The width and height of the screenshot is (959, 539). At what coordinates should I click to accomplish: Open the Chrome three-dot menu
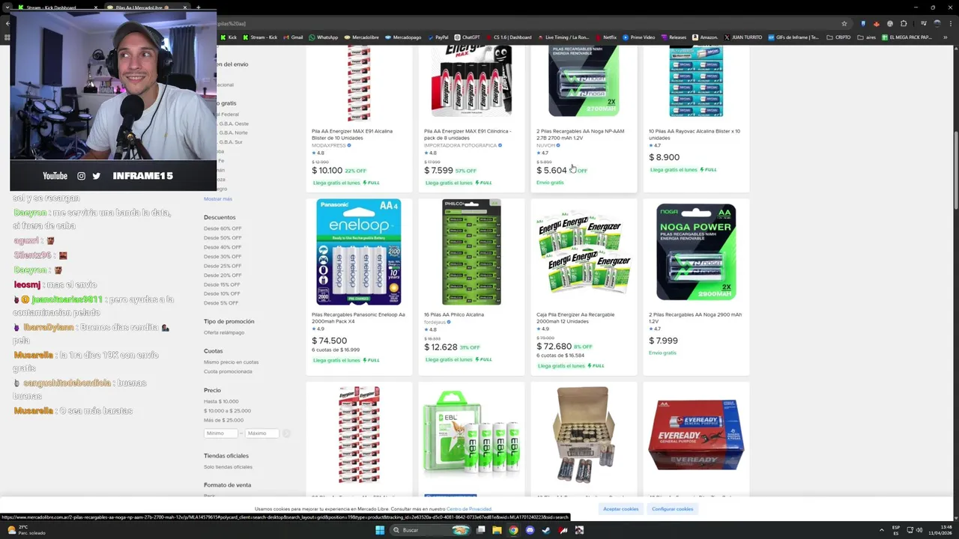pos(950,23)
